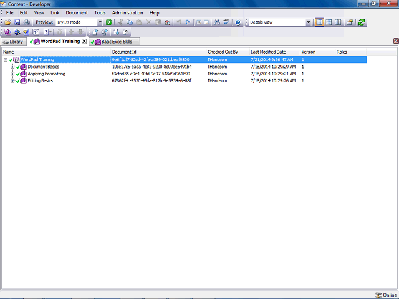Close all tabs with red X button
The image size is (399, 299).
point(396,40)
